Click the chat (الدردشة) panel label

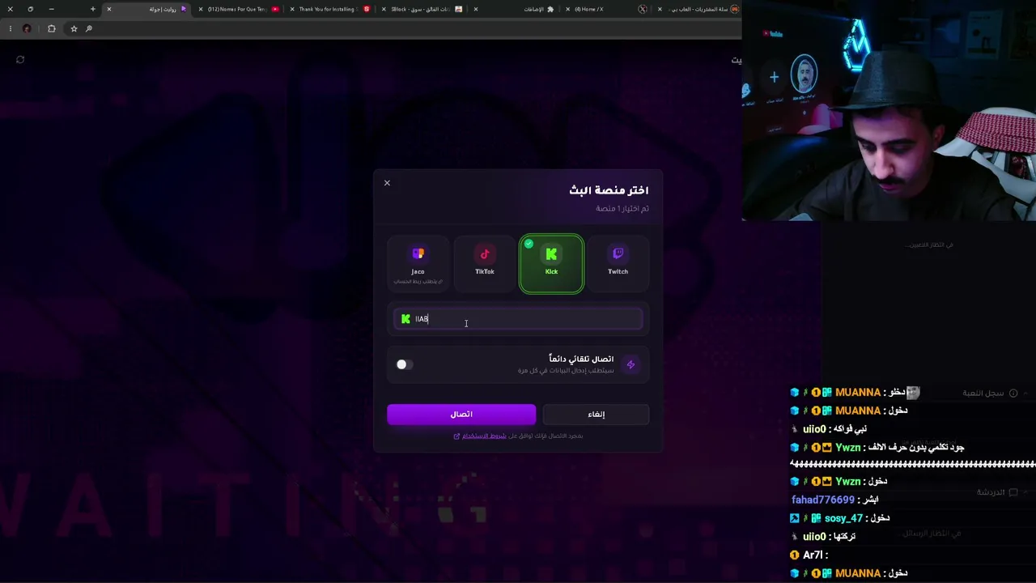coord(991,492)
